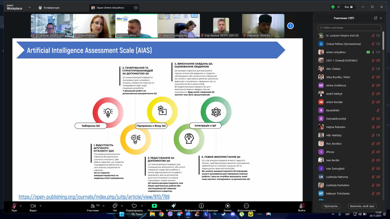Open conference info (Информация о конференции) icon

[x=201, y=206]
